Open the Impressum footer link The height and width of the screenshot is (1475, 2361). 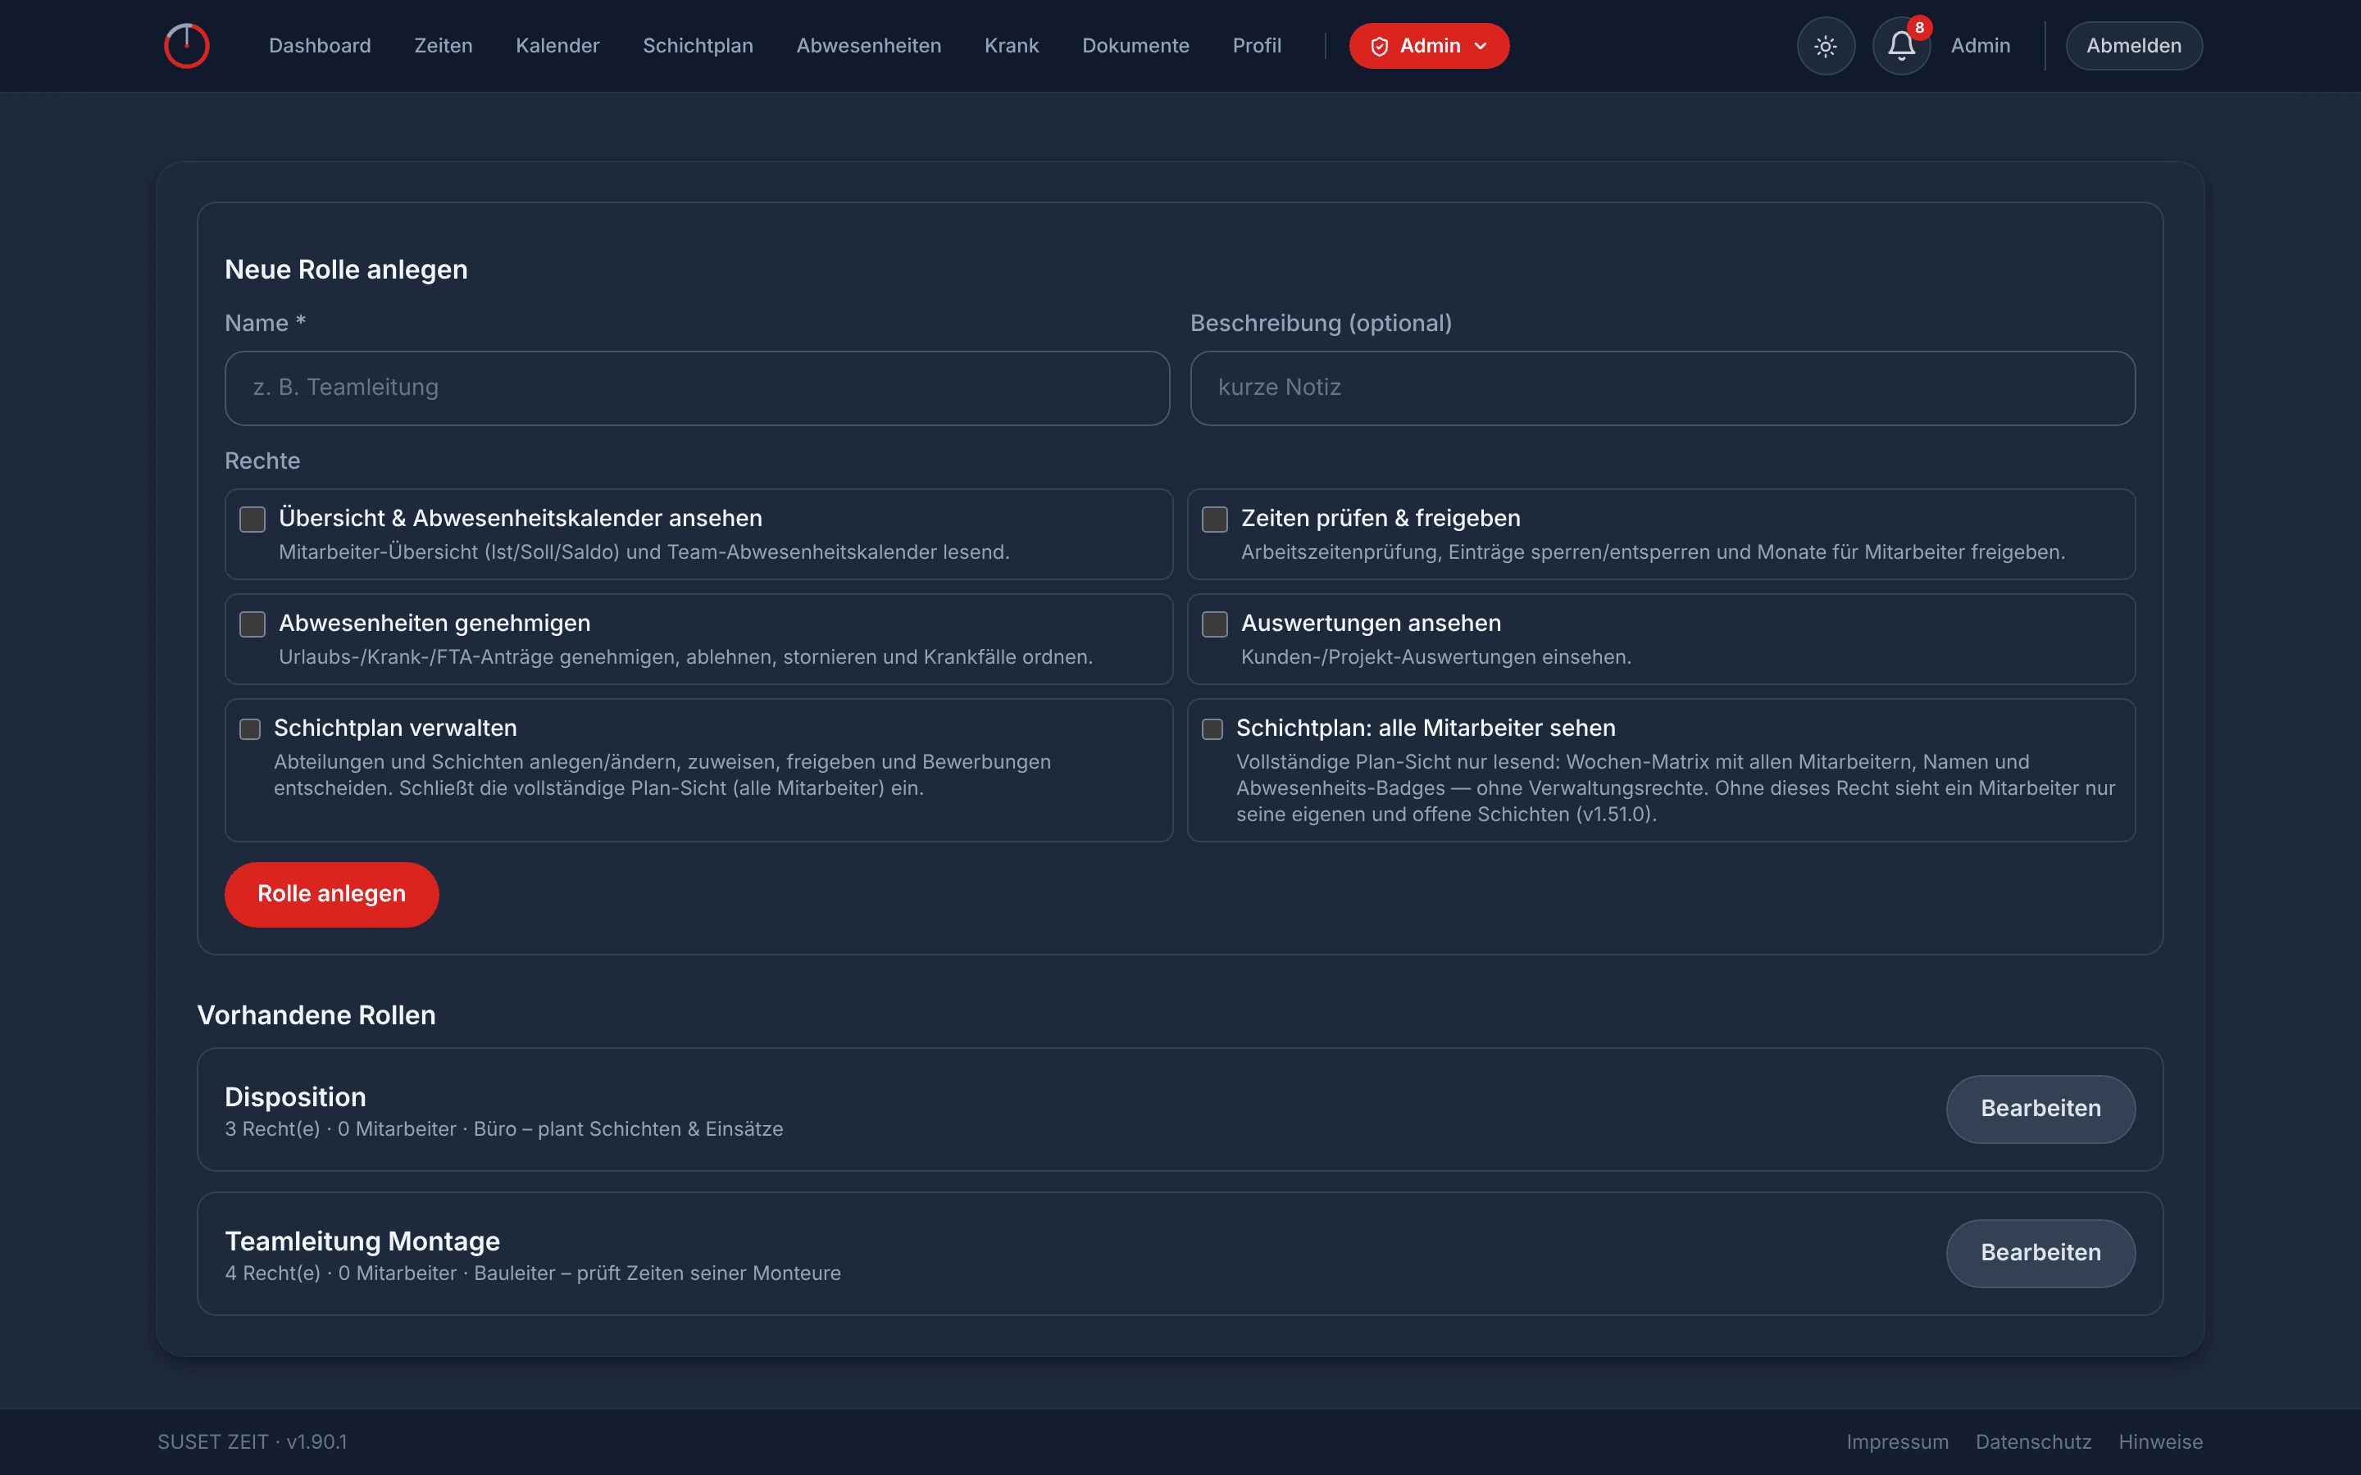[1898, 1442]
